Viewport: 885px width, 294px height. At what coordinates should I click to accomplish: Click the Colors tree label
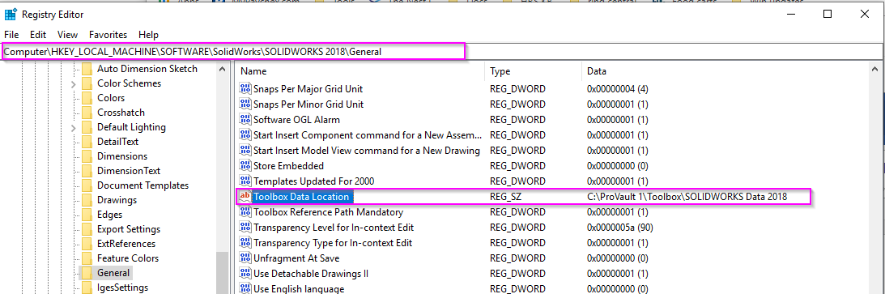click(111, 98)
